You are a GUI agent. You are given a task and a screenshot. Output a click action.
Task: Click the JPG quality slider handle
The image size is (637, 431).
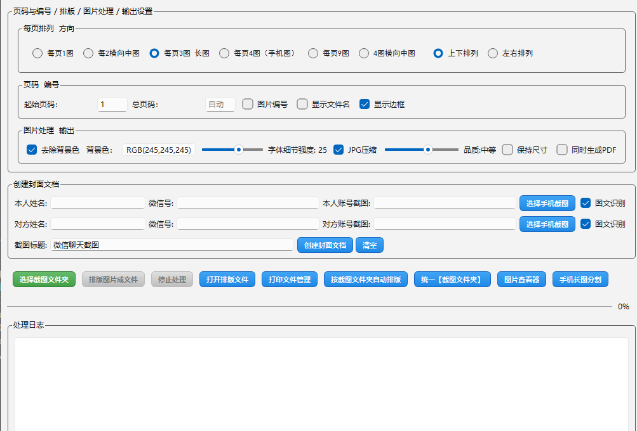(428, 150)
